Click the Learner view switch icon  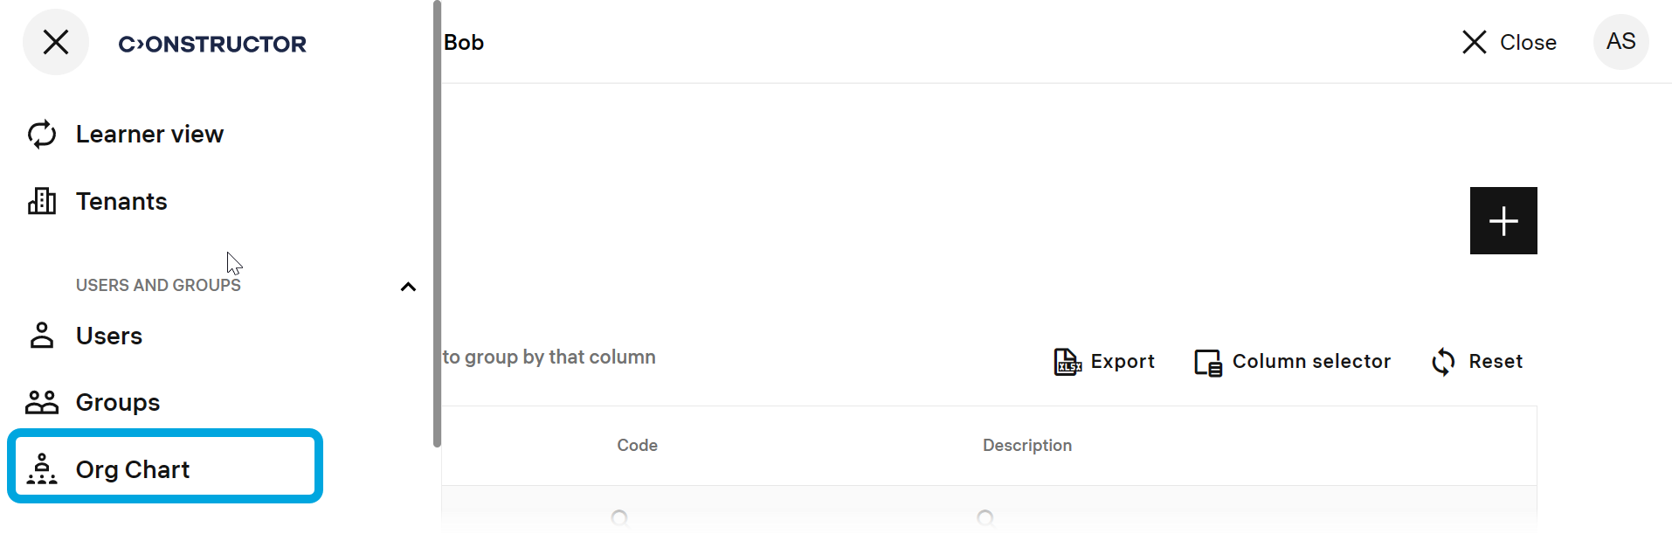click(42, 135)
